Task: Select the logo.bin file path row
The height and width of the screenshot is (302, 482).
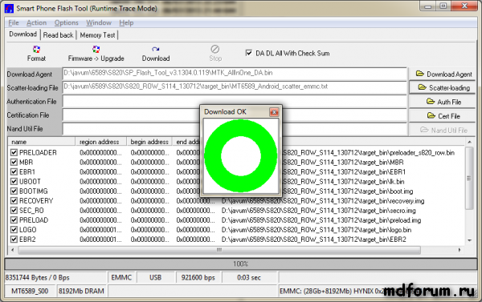Action: [x=317, y=230]
